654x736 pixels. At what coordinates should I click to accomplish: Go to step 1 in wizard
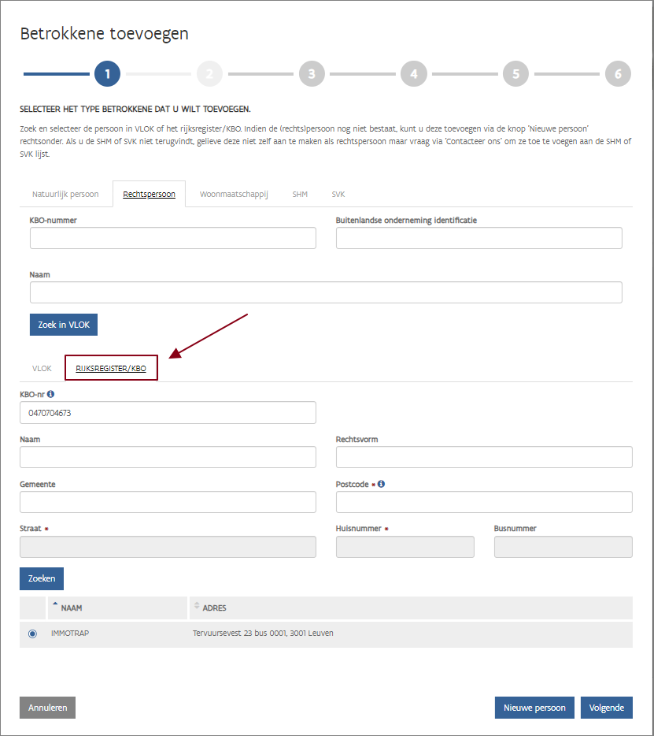point(107,74)
